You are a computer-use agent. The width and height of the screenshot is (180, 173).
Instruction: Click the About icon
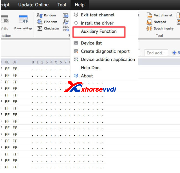pos(76,75)
